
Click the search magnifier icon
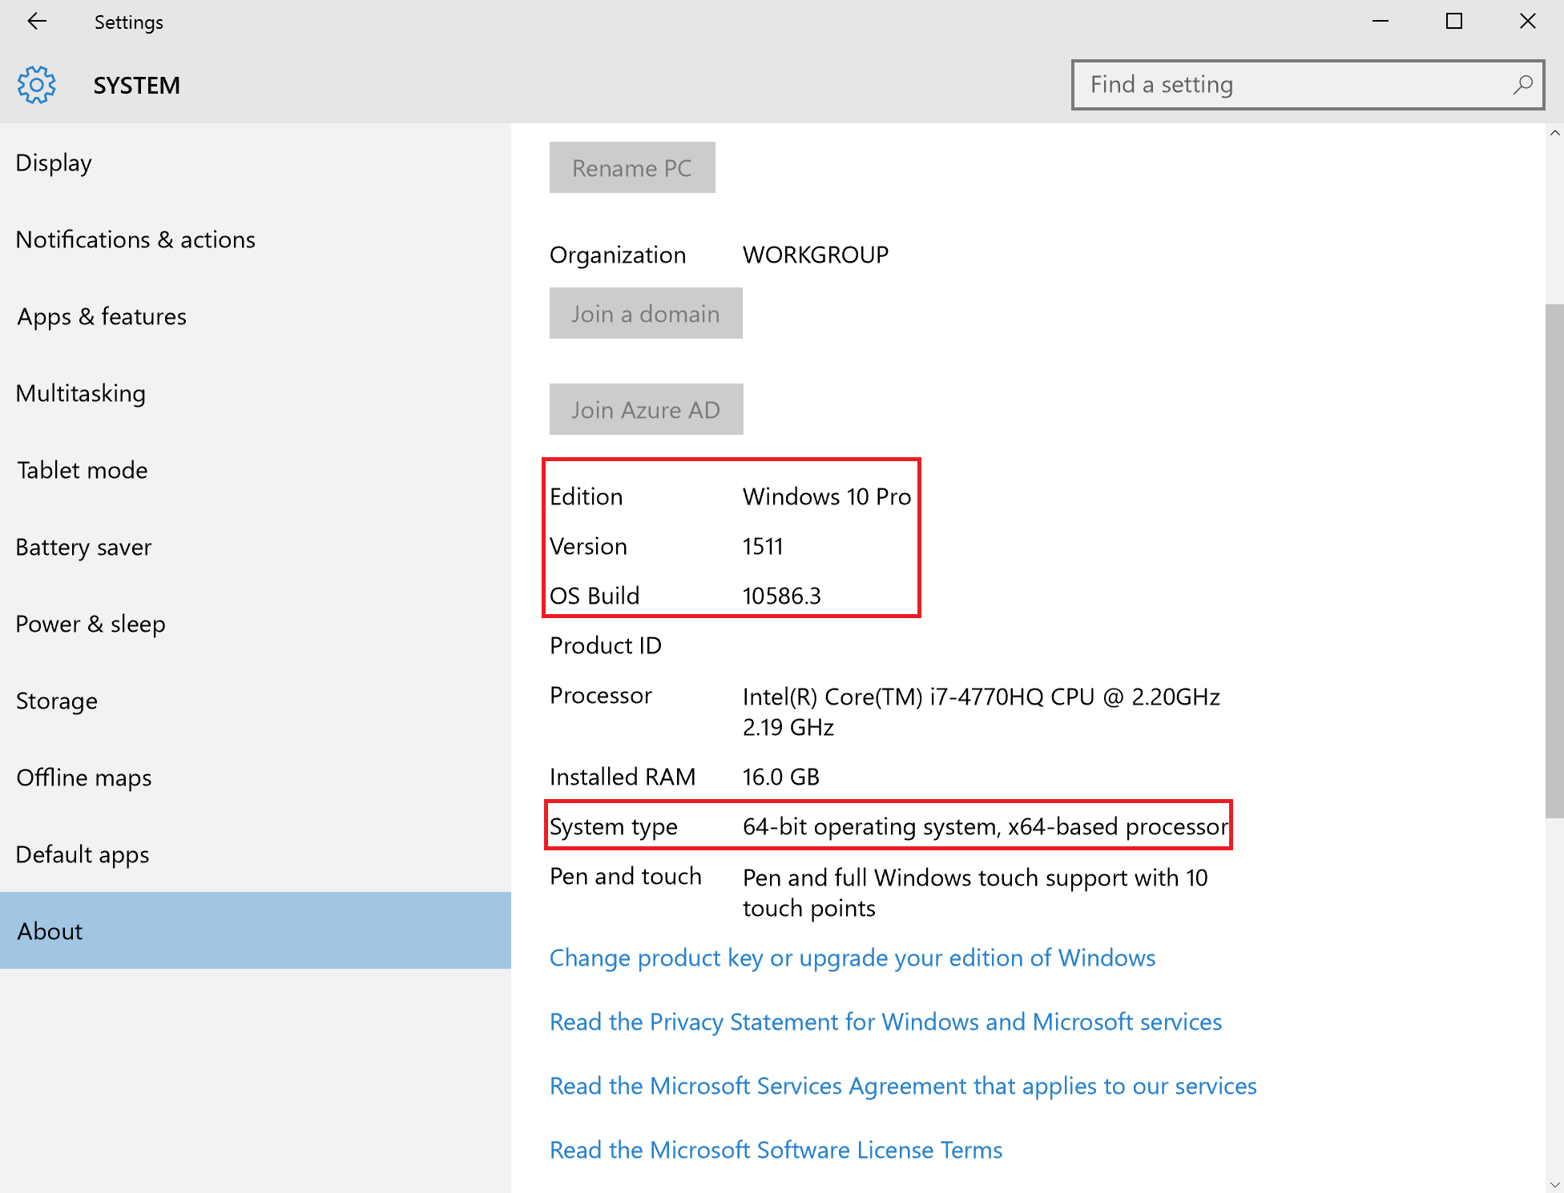coord(1522,85)
